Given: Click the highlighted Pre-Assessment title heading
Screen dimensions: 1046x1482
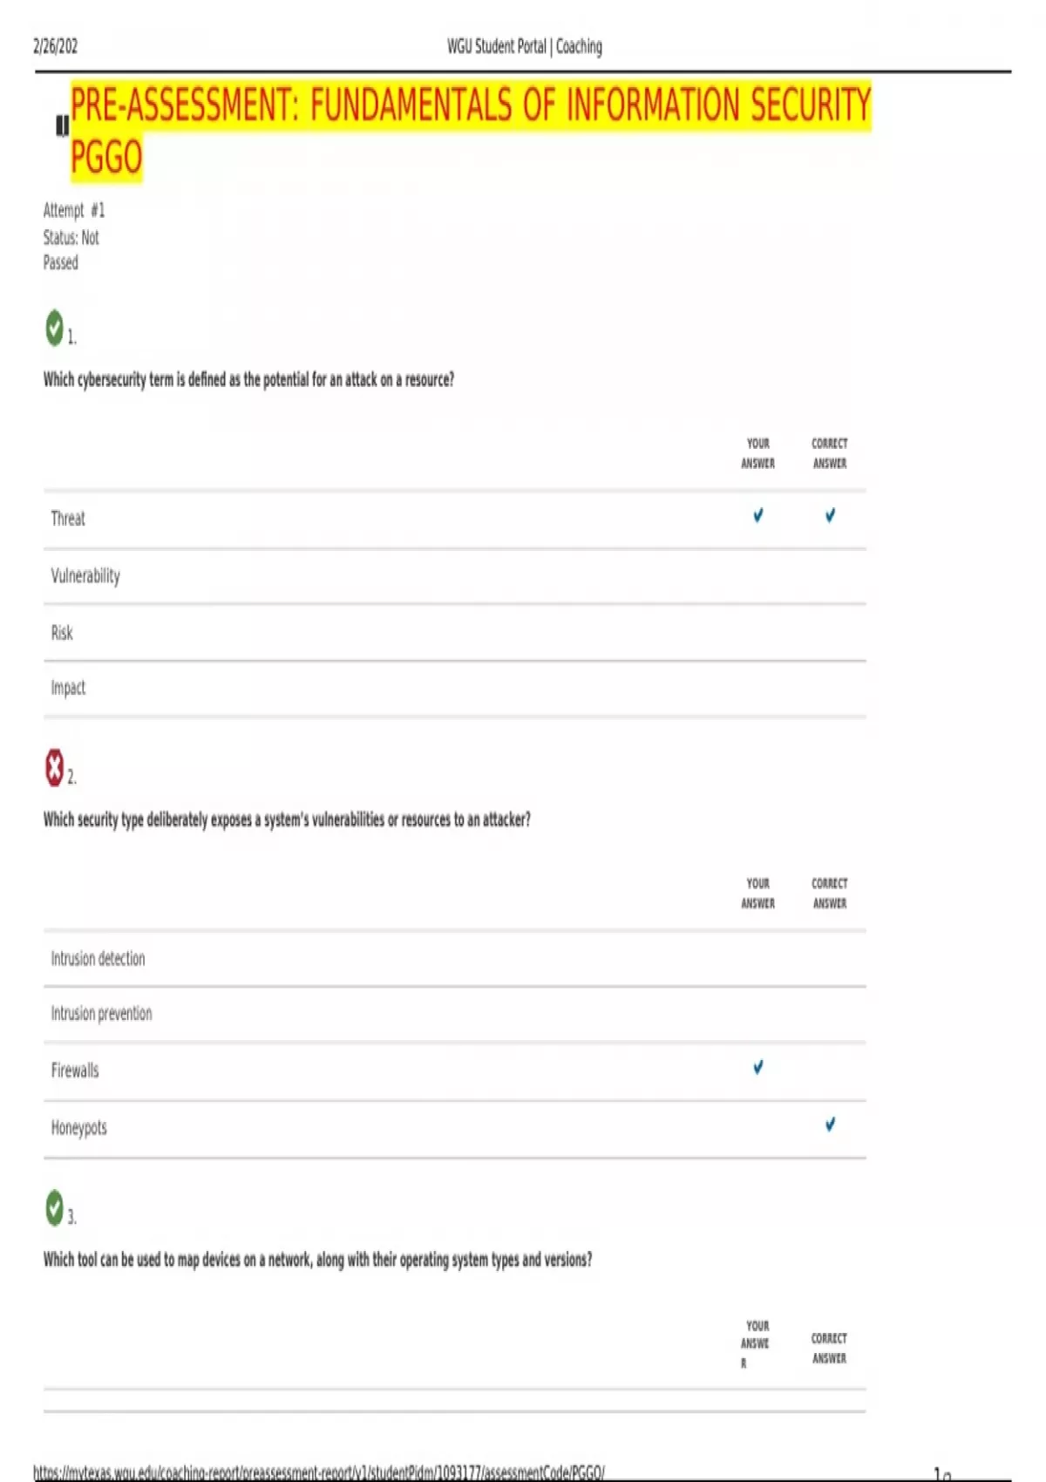Looking at the screenshot, I should (471, 132).
